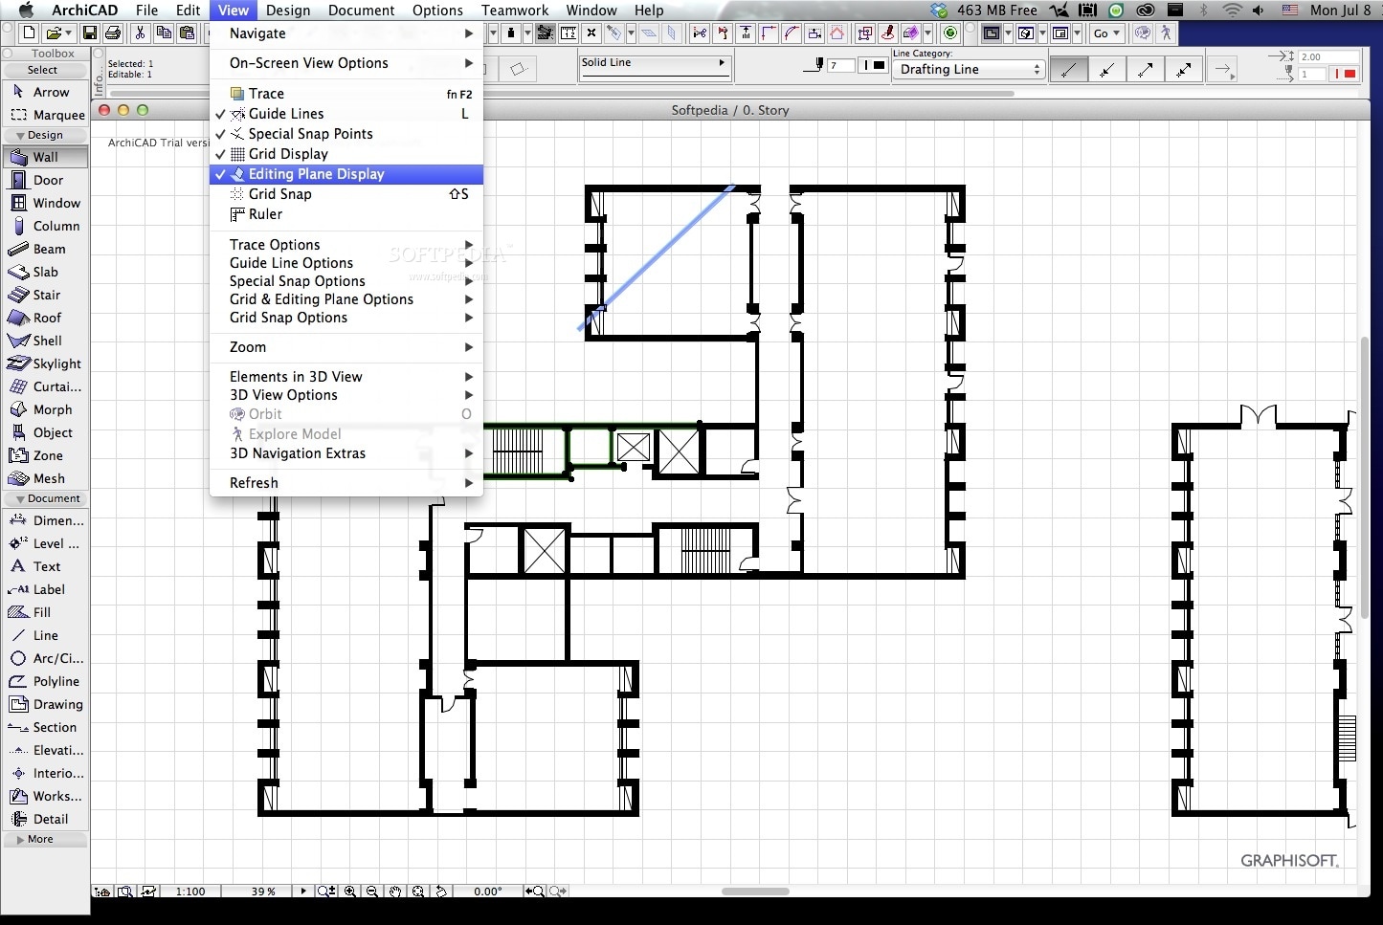This screenshot has height=925, width=1383.
Task: Expand the Solid Line type dropdown
Action: (x=655, y=63)
